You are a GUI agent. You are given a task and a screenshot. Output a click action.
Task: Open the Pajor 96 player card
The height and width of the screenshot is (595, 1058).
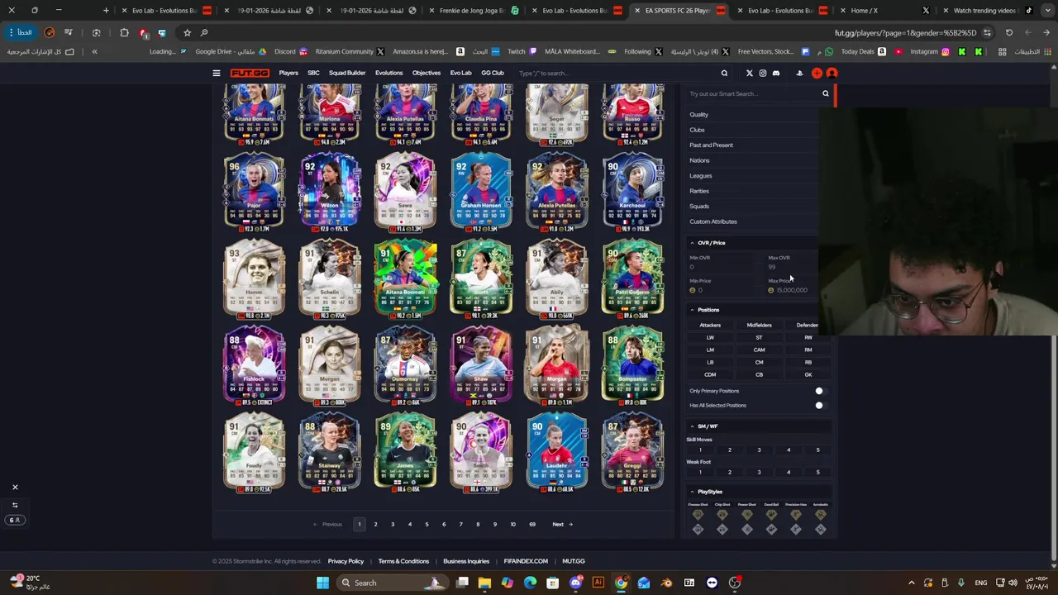click(x=254, y=192)
